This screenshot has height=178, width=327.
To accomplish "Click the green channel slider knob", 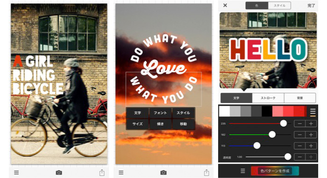I will (x=272, y=135).
